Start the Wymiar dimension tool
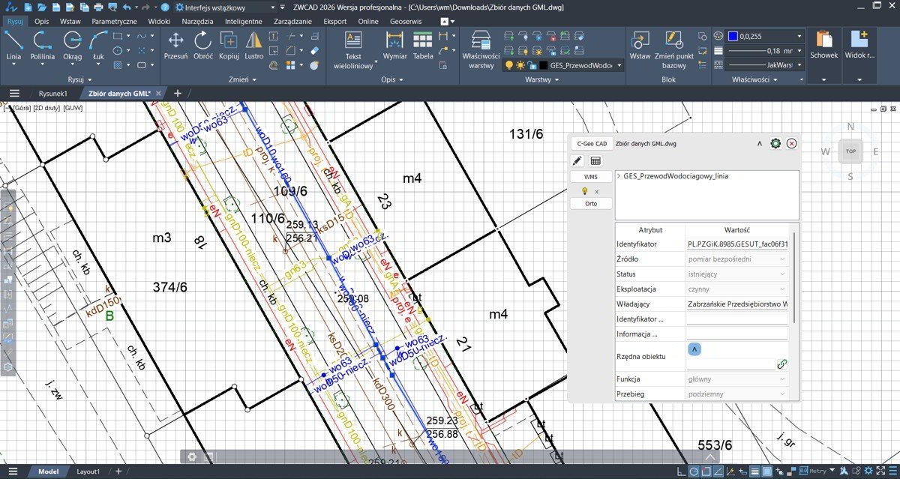 395,45
